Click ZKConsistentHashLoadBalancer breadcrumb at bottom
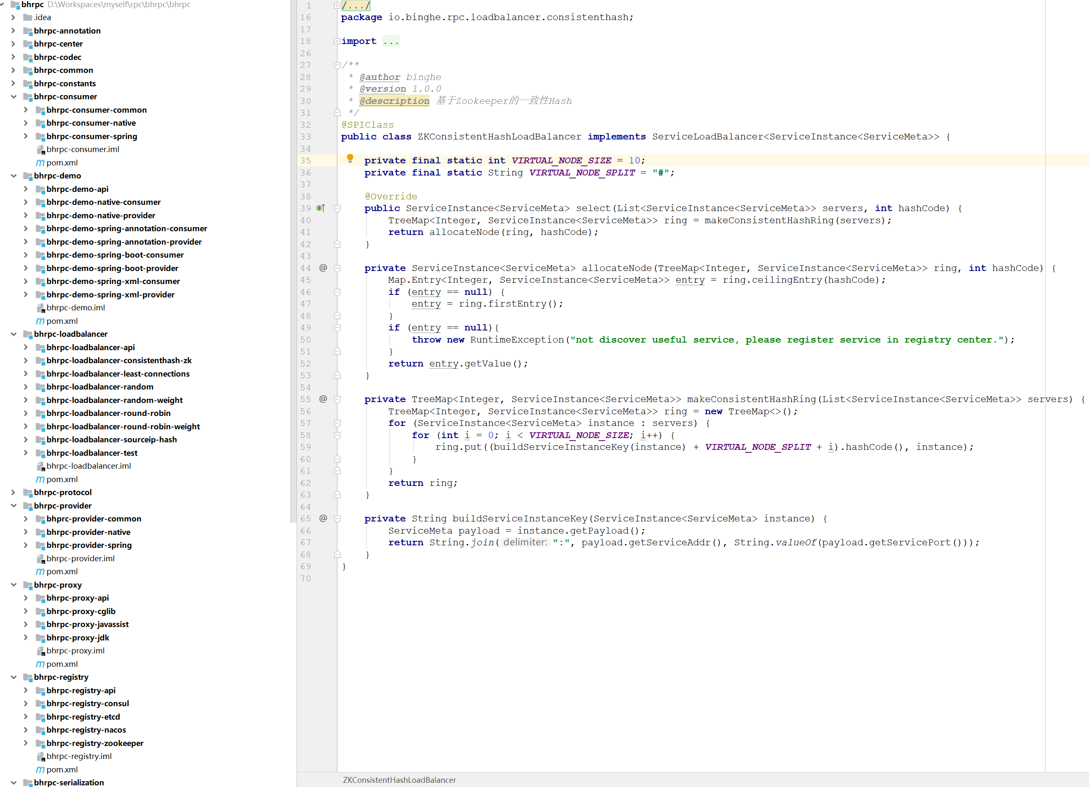The image size is (1089, 787). tap(399, 780)
